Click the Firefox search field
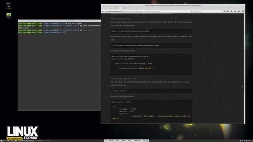The image size is (253, 142). click(209, 11)
